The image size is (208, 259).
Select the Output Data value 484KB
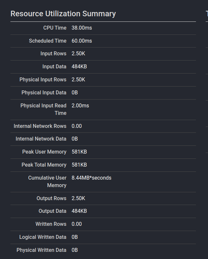[79, 211]
